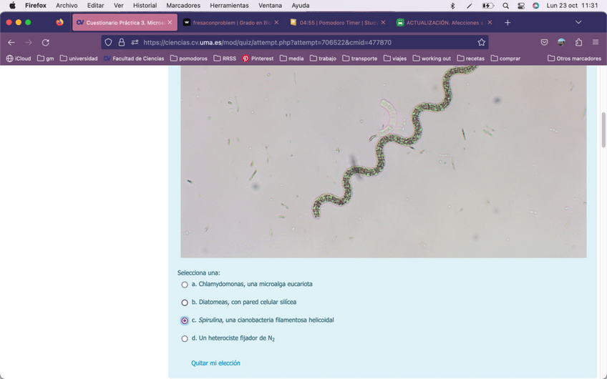Viewport: 607px width, 379px height.
Task: Open the Ayuda menu
Action: coord(301,6)
